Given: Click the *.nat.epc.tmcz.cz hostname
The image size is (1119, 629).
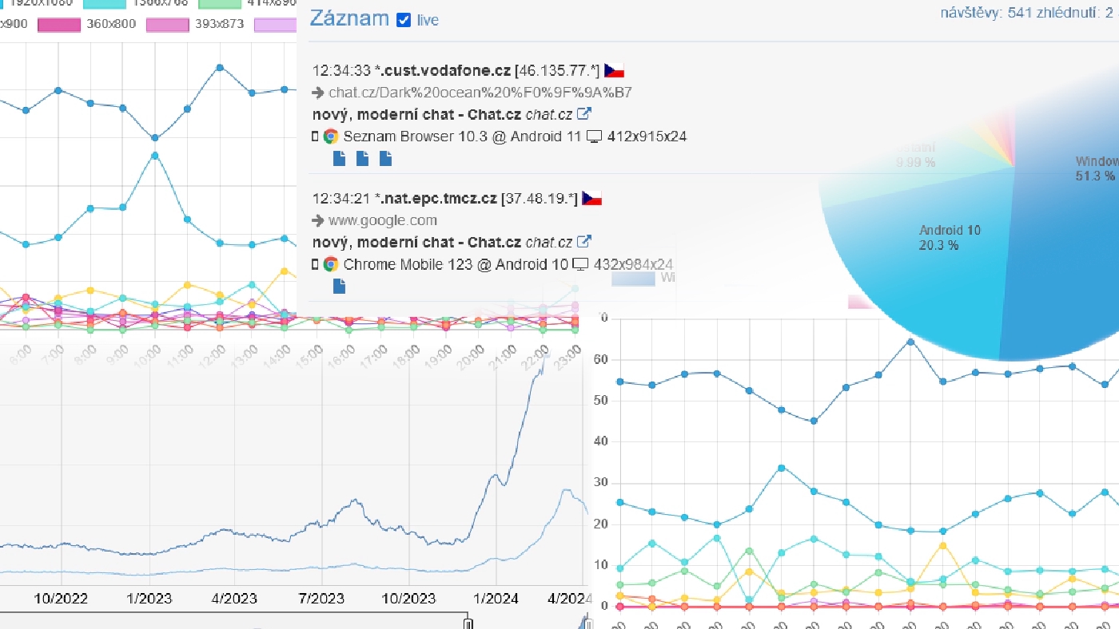Looking at the screenshot, I should pyautogui.click(x=436, y=198).
